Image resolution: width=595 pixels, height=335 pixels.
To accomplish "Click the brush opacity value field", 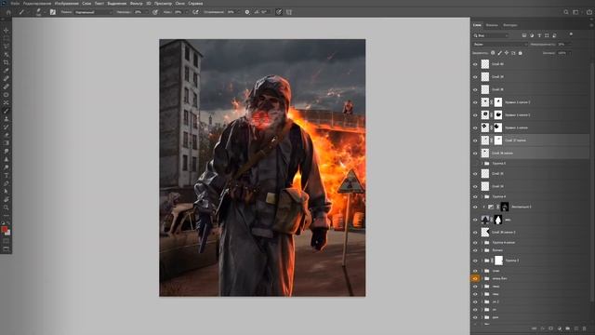I will pos(139,12).
